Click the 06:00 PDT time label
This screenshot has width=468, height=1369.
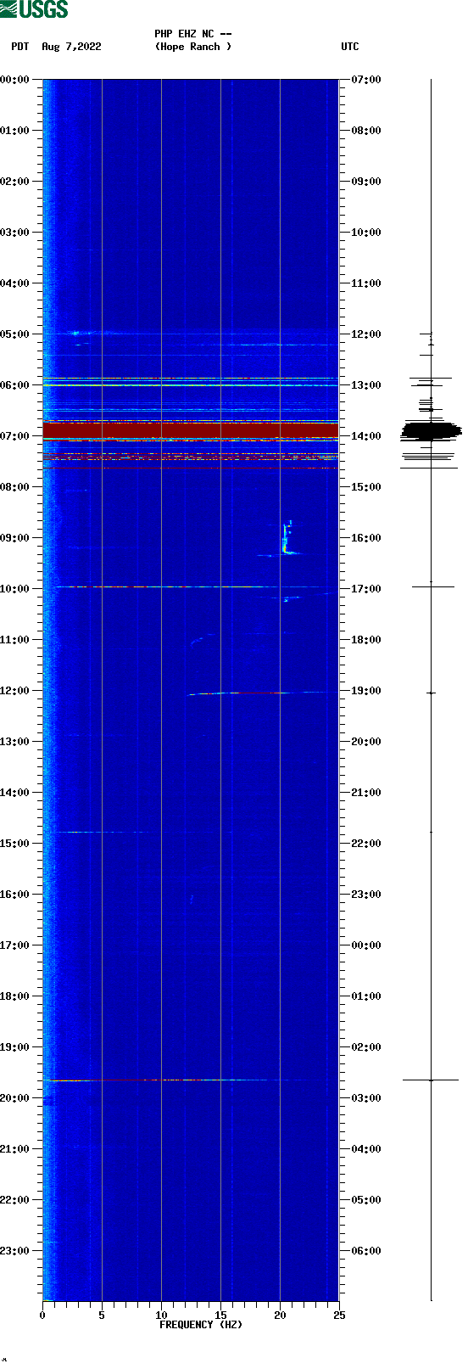[x=14, y=385]
